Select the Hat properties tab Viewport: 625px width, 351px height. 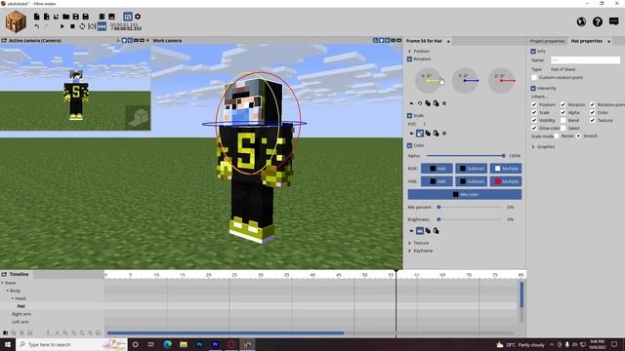(586, 41)
